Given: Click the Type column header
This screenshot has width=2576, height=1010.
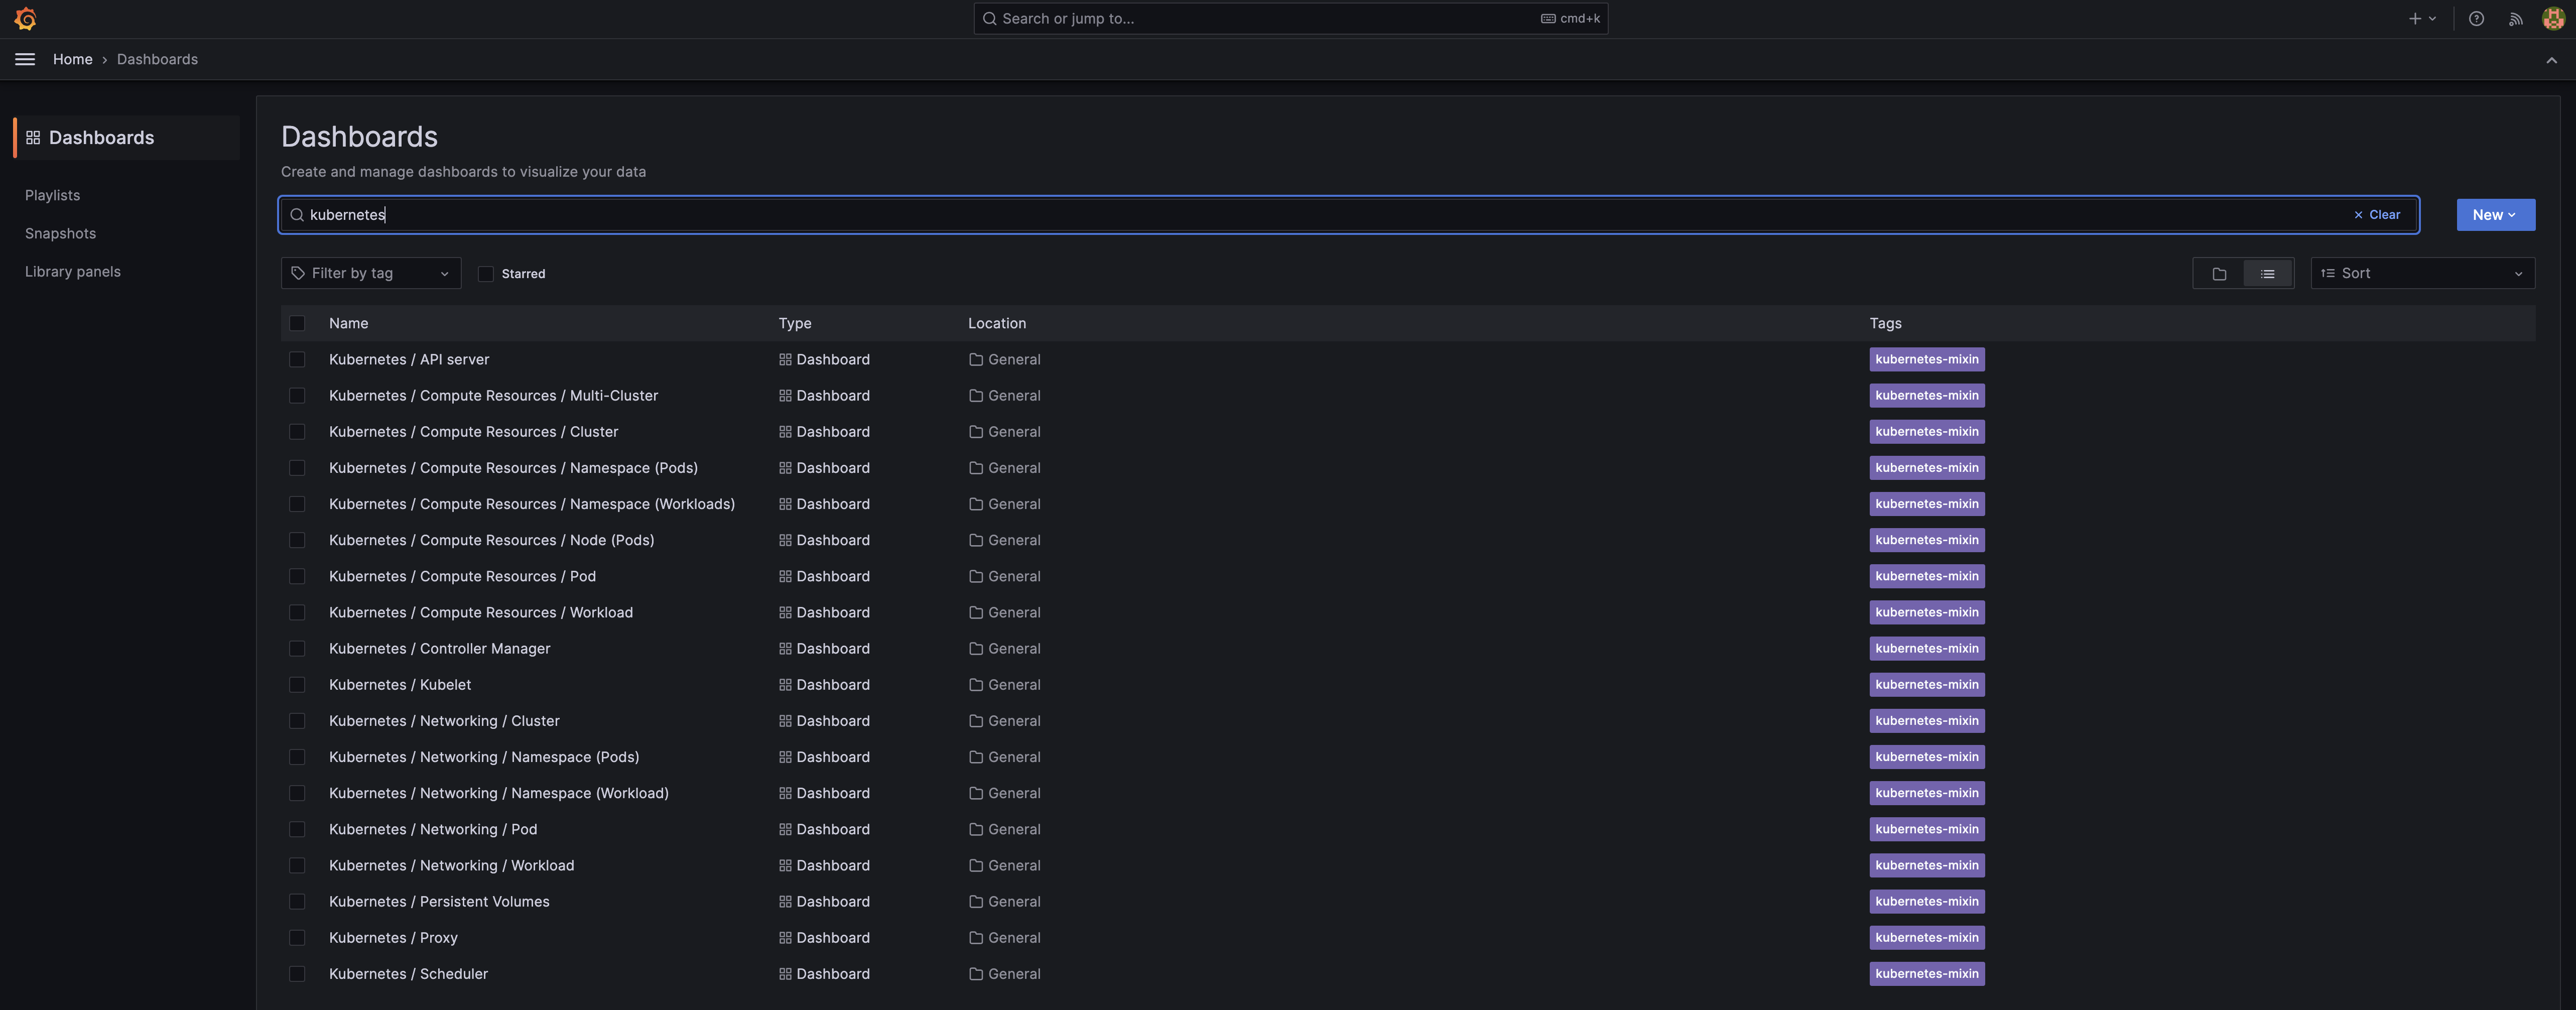Looking at the screenshot, I should pyautogui.click(x=795, y=324).
